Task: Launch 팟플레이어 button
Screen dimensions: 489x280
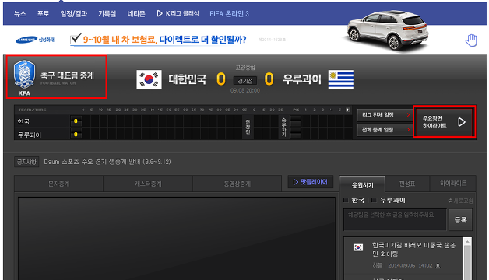Action: coord(311,182)
